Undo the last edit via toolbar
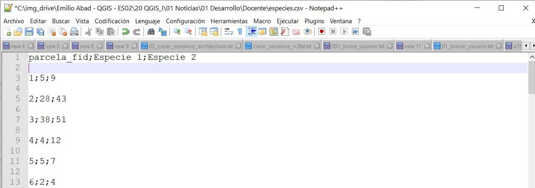The image size is (535, 188). 125,32
